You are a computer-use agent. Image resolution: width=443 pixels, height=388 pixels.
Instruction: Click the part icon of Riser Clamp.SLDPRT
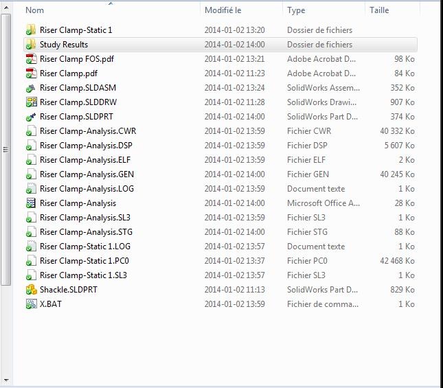(x=31, y=117)
